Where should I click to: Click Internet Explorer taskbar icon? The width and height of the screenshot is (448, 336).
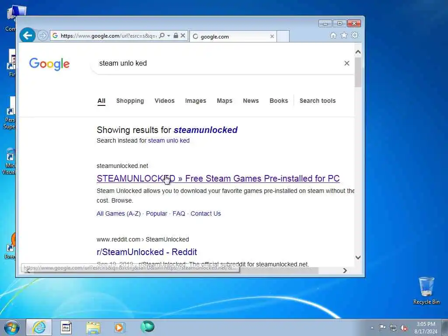tap(39, 327)
